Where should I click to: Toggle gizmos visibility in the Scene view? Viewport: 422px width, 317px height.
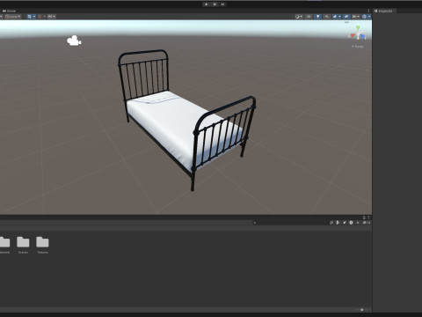[x=364, y=17]
